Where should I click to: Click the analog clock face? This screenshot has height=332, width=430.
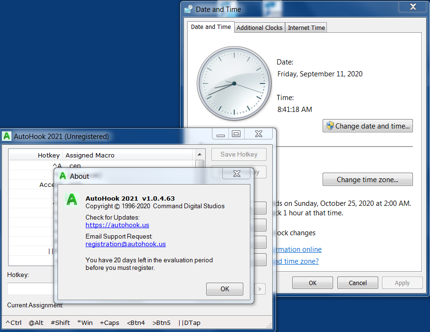pos(234,83)
